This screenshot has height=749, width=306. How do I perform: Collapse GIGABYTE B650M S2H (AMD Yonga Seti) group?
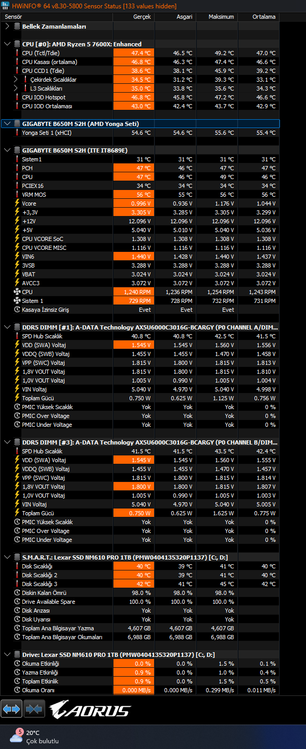click(x=7, y=124)
